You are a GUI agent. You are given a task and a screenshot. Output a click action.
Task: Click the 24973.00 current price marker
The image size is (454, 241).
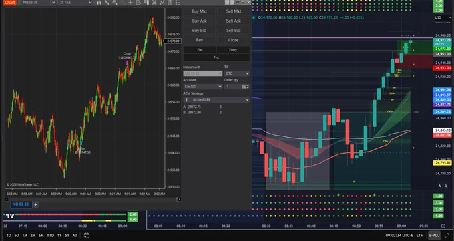pyautogui.click(x=173, y=41)
